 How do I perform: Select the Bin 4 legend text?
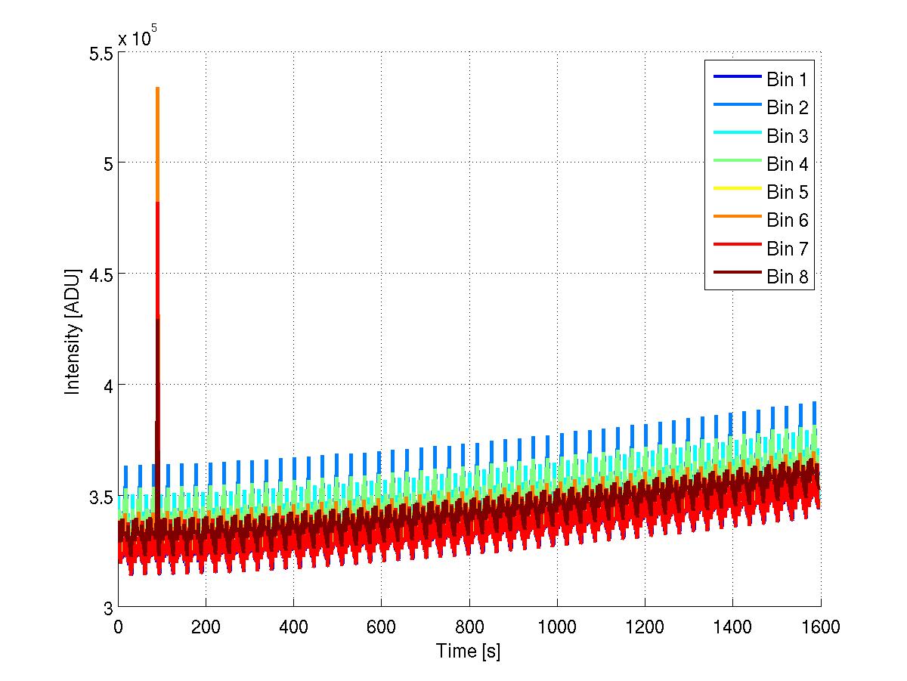click(788, 164)
